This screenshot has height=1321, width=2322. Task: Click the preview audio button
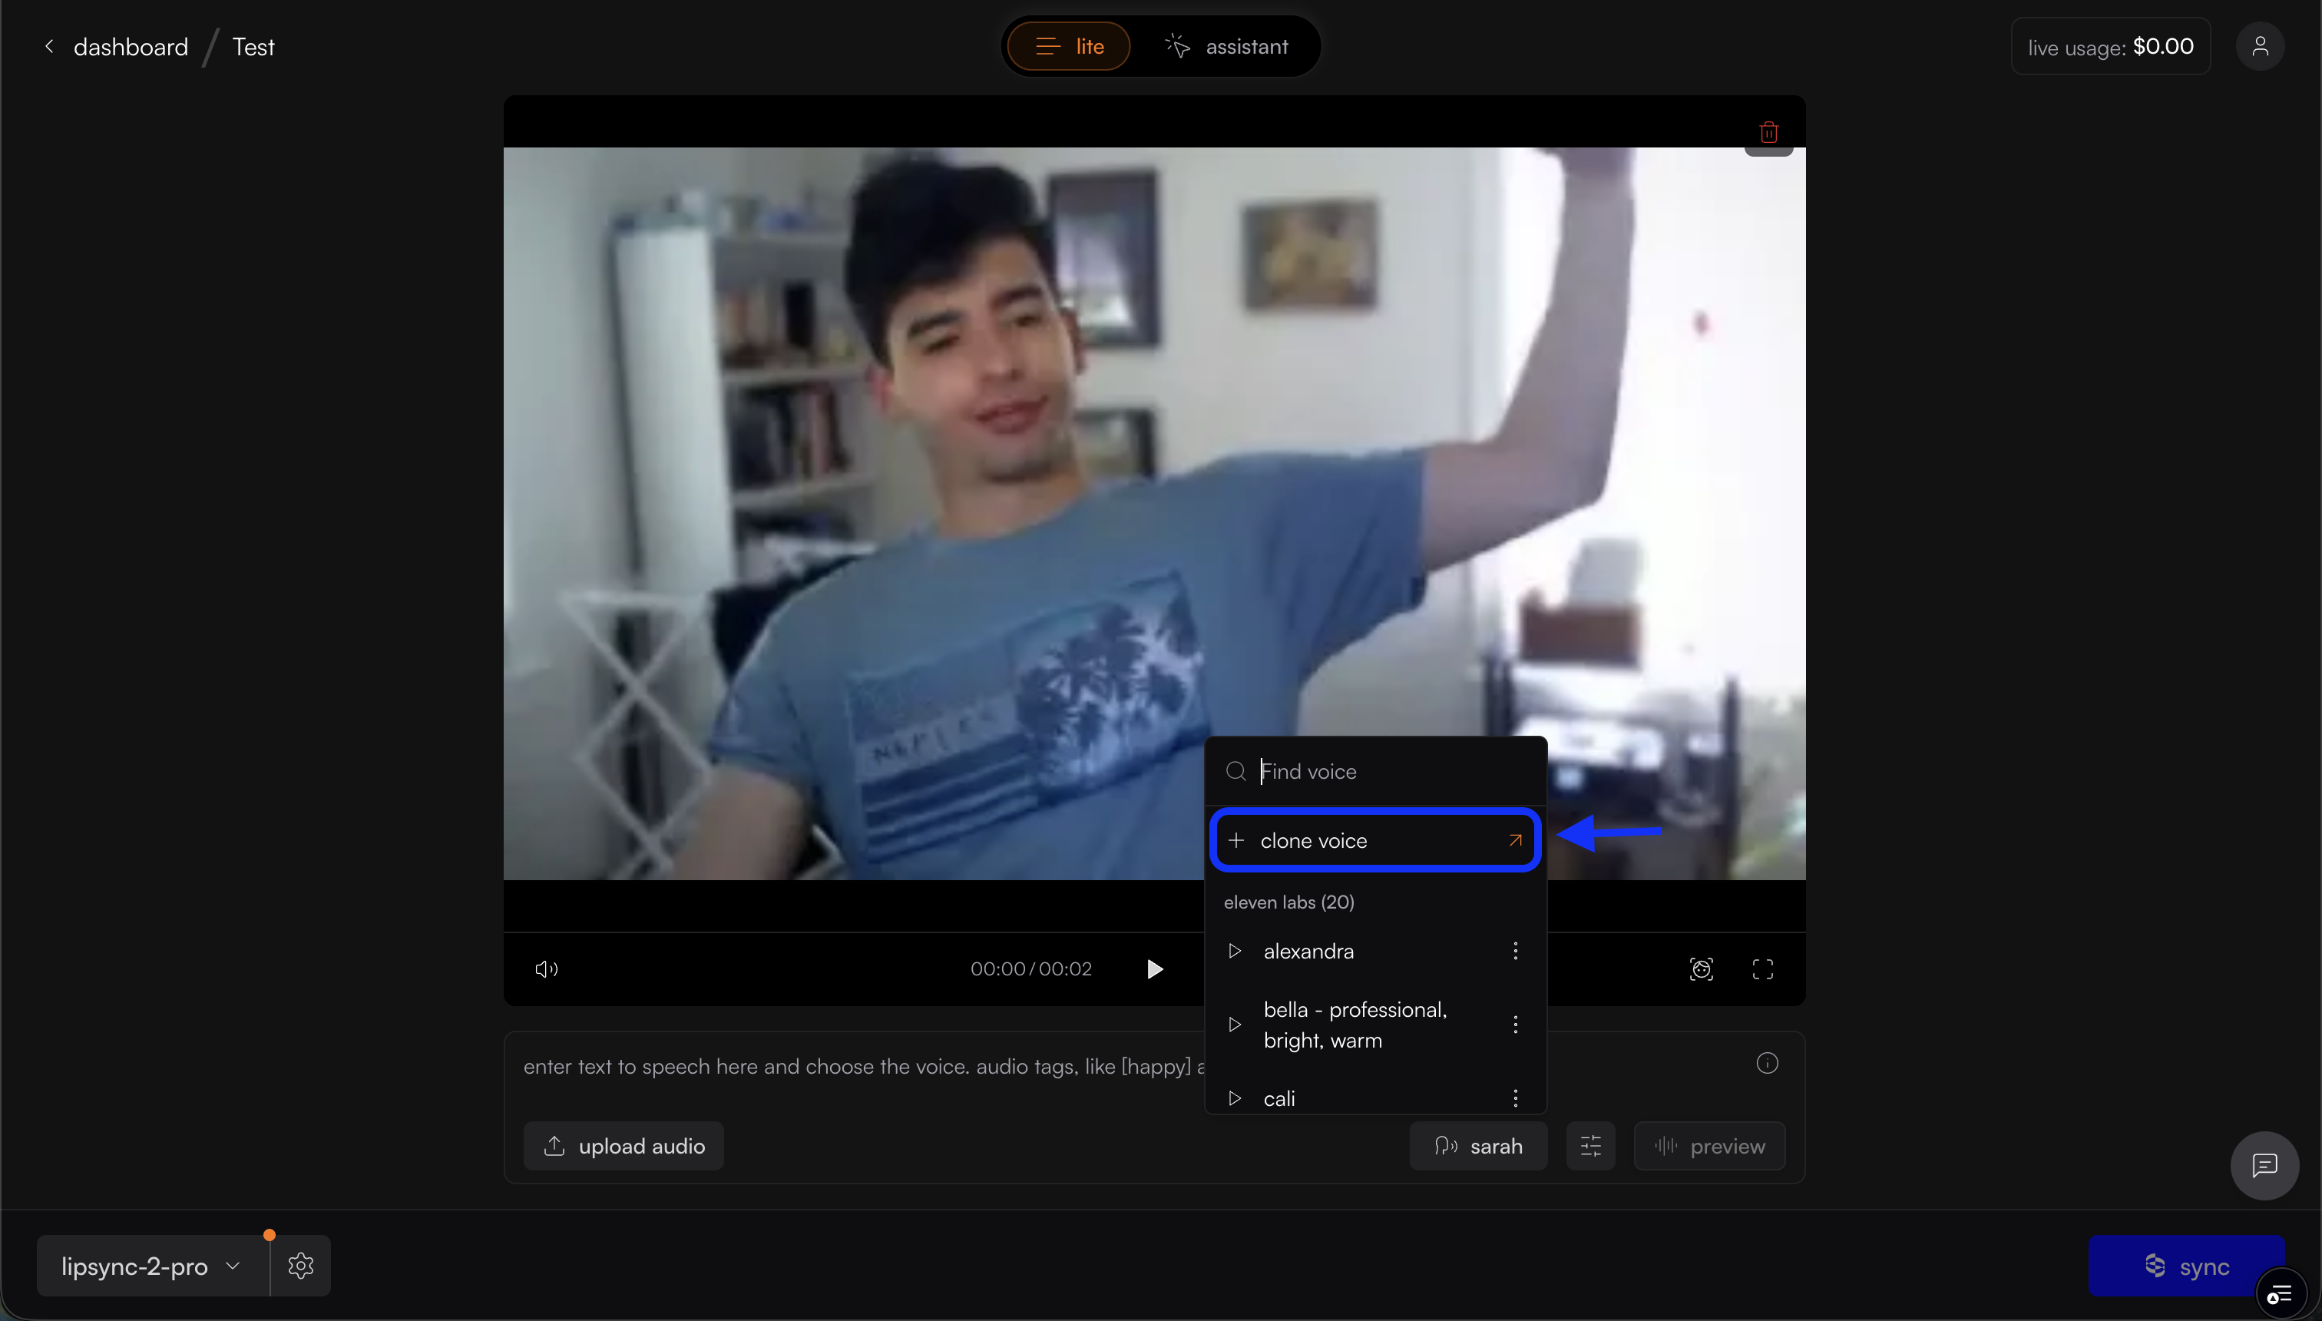pos(1710,1146)
